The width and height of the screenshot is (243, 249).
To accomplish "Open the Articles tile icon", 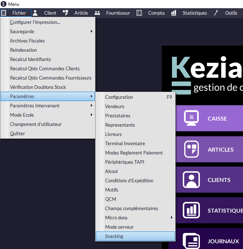I will coord(191,149).
